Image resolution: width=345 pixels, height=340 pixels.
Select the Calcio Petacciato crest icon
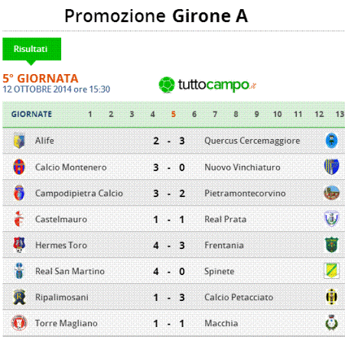331,297
